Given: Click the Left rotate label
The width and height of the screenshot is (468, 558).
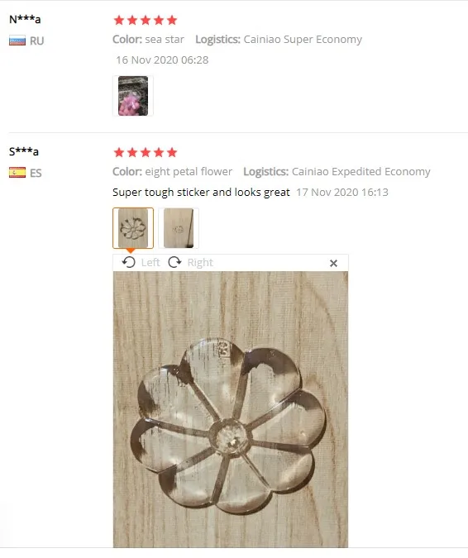Looking at the screenshot, I should 150,263.
